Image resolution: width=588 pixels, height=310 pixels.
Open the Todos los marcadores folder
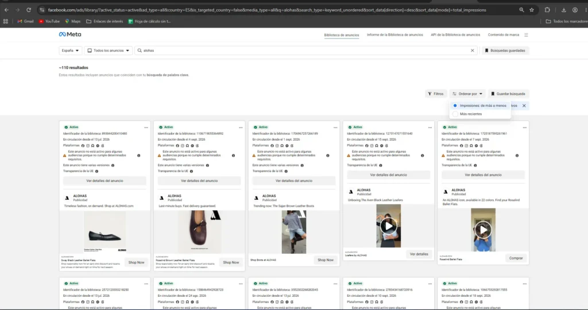pyautogui.click(x=567, y=21)
